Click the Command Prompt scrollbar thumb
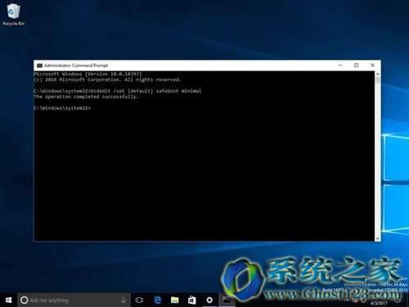Screen dimensions: 409x307 [378, 80]
